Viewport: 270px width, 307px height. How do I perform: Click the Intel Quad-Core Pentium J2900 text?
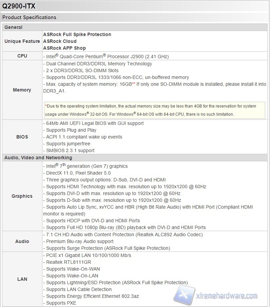click(x=106, y=56)
